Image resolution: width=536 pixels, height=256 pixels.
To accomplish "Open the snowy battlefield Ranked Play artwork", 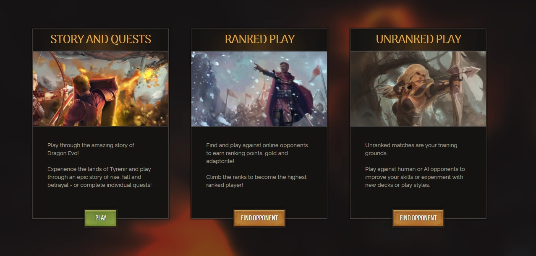I will (x=259, y=89).
